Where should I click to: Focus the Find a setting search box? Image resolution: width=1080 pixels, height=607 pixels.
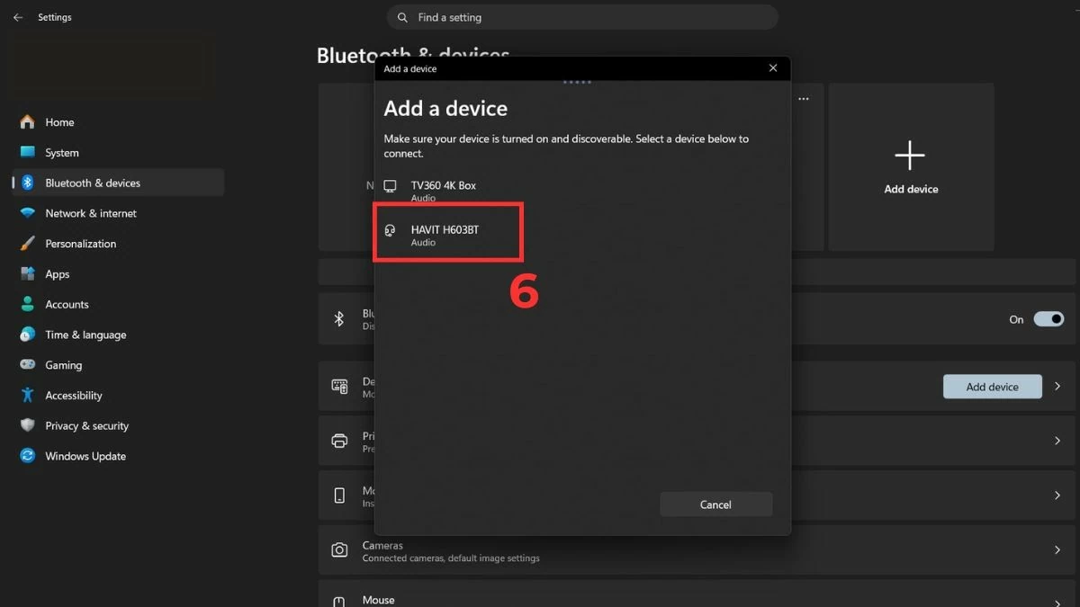click(x=582, y=17)
